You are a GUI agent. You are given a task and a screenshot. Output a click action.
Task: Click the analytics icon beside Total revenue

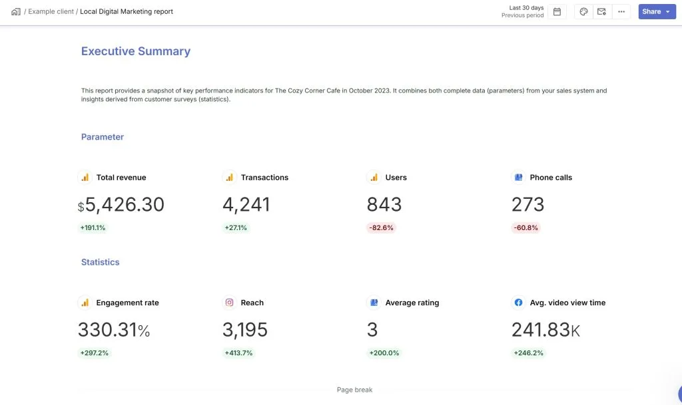coord(85,177)
